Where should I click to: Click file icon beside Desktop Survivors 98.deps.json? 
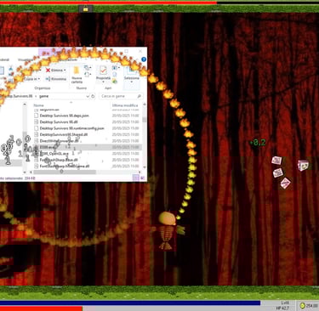[36, 116]
